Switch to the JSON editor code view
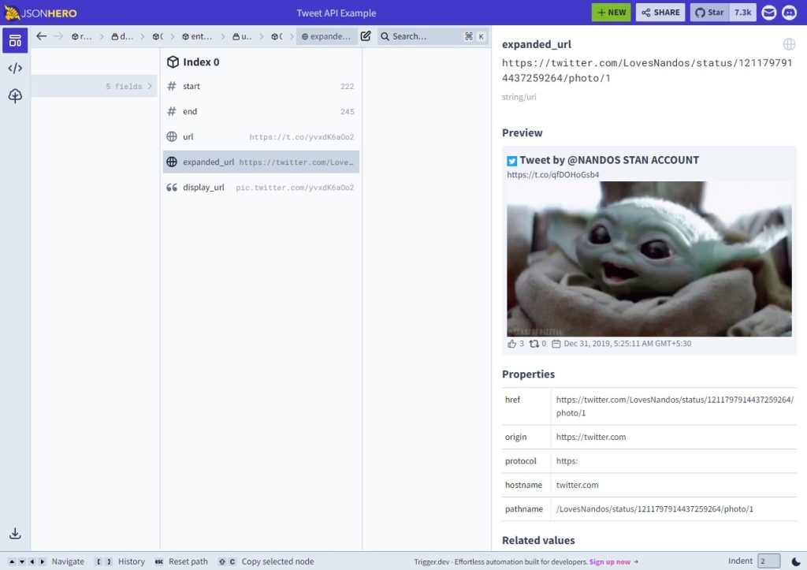This screenshot has width=807, height=570. 15,68
